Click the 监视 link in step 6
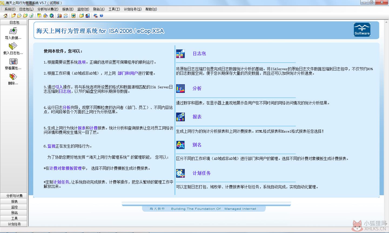 tap(51, 146)
